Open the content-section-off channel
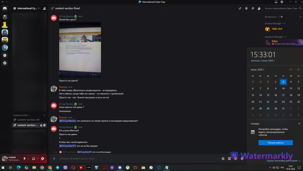The width and height of the screenshot is (303, 171). pos(29,120)
